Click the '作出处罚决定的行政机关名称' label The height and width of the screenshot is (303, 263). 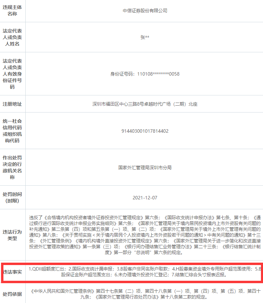tap(12, 167)
